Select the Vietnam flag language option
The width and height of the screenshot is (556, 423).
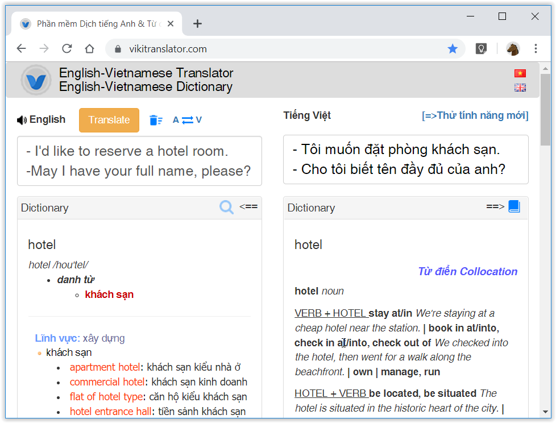pyautogui.click(x=520, y=73)
